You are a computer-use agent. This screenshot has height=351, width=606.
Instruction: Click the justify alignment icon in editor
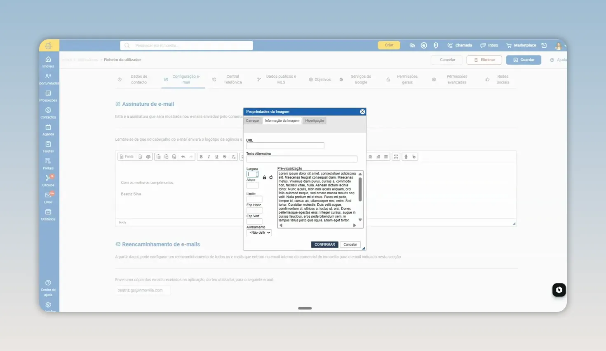[386, 156]
